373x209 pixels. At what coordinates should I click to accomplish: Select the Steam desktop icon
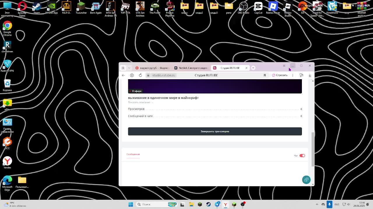(37, 8)
